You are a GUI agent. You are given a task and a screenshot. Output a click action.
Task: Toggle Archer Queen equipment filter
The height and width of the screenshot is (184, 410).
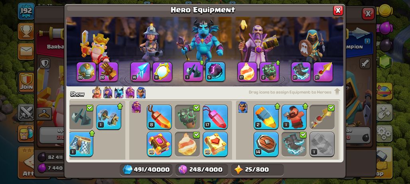[108, 93]
